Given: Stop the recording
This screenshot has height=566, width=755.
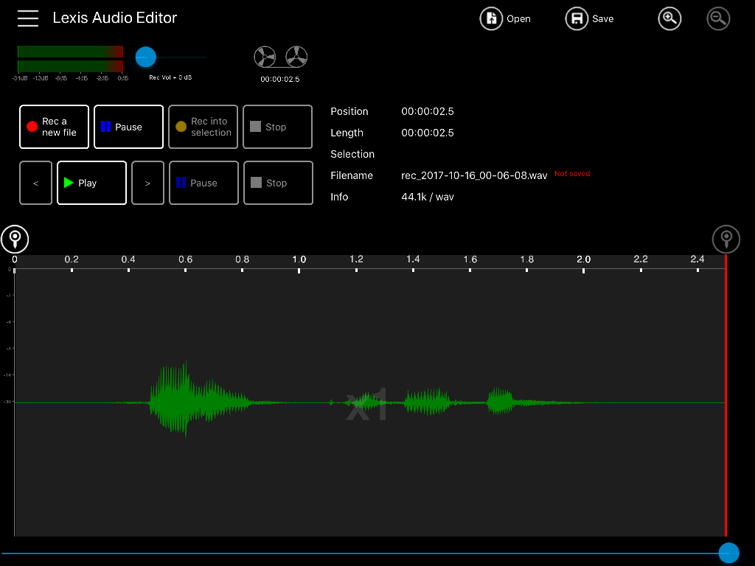Looking at the screenshot, I should tap(278, 127).
